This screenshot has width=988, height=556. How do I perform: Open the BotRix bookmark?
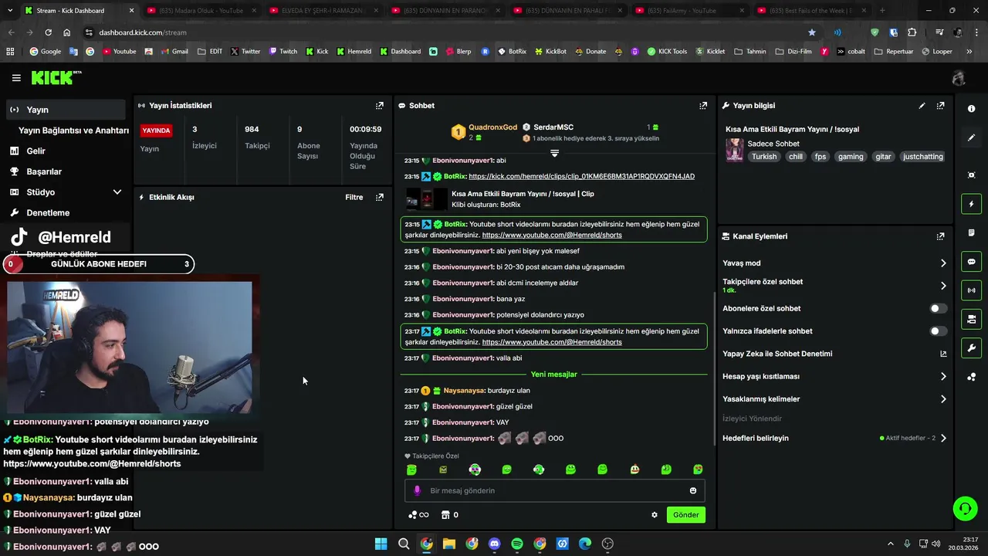tap(512, 52)
